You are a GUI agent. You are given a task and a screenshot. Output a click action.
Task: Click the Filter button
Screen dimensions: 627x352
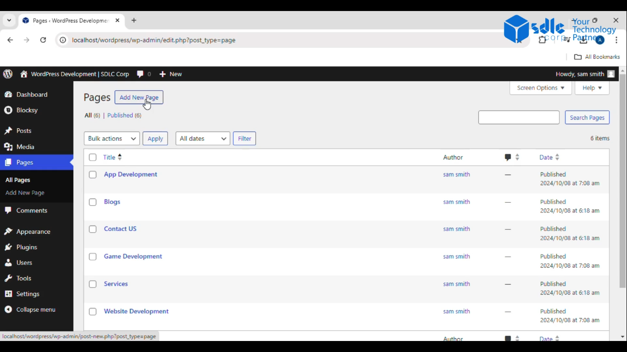click(x=245, y=138)
